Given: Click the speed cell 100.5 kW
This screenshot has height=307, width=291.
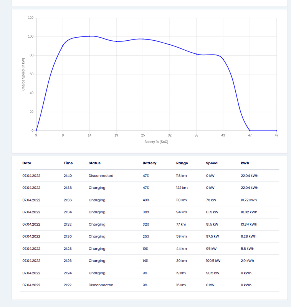Looking at the screenshot, I should coord(213,261).
